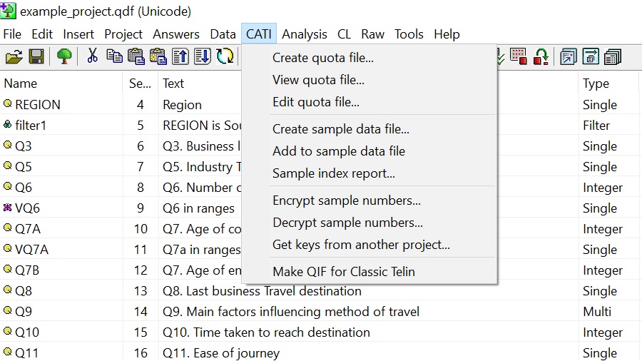
Task: Open the Raw menu
Action: pos(372,34)
